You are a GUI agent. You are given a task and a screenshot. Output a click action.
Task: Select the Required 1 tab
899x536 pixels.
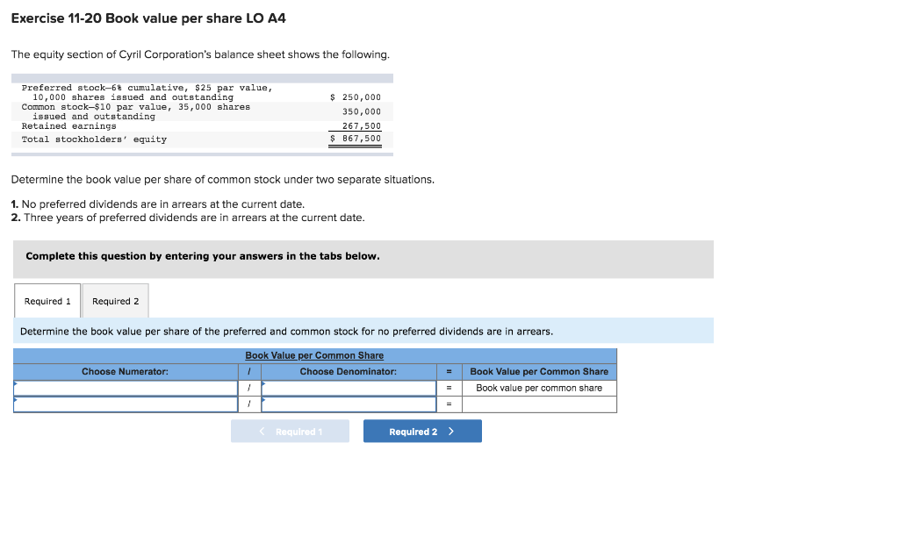[x=47, y=300]
